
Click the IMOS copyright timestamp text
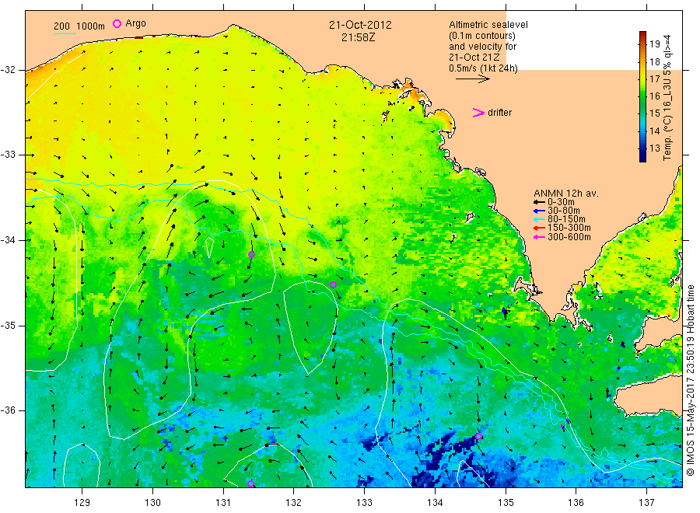(x=690, y=381)
